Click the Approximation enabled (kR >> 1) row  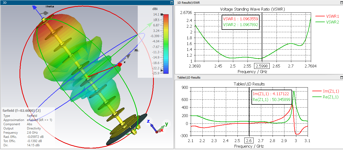(x=28, y=120)
